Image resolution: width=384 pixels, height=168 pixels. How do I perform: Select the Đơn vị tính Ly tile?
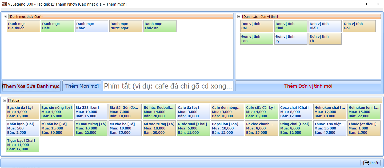pos(291,39)
